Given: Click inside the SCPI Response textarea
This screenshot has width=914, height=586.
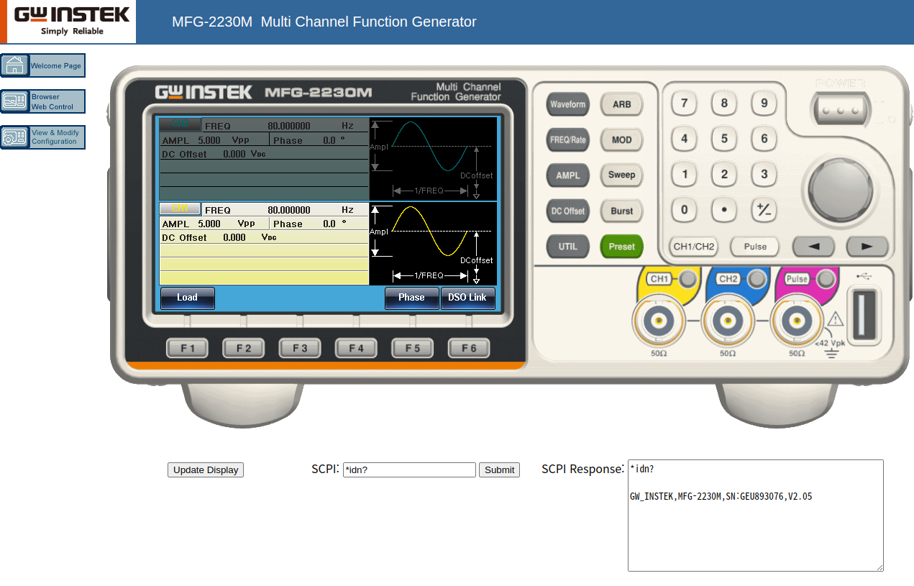Looking at the screenshot, I should click(755, 516).
